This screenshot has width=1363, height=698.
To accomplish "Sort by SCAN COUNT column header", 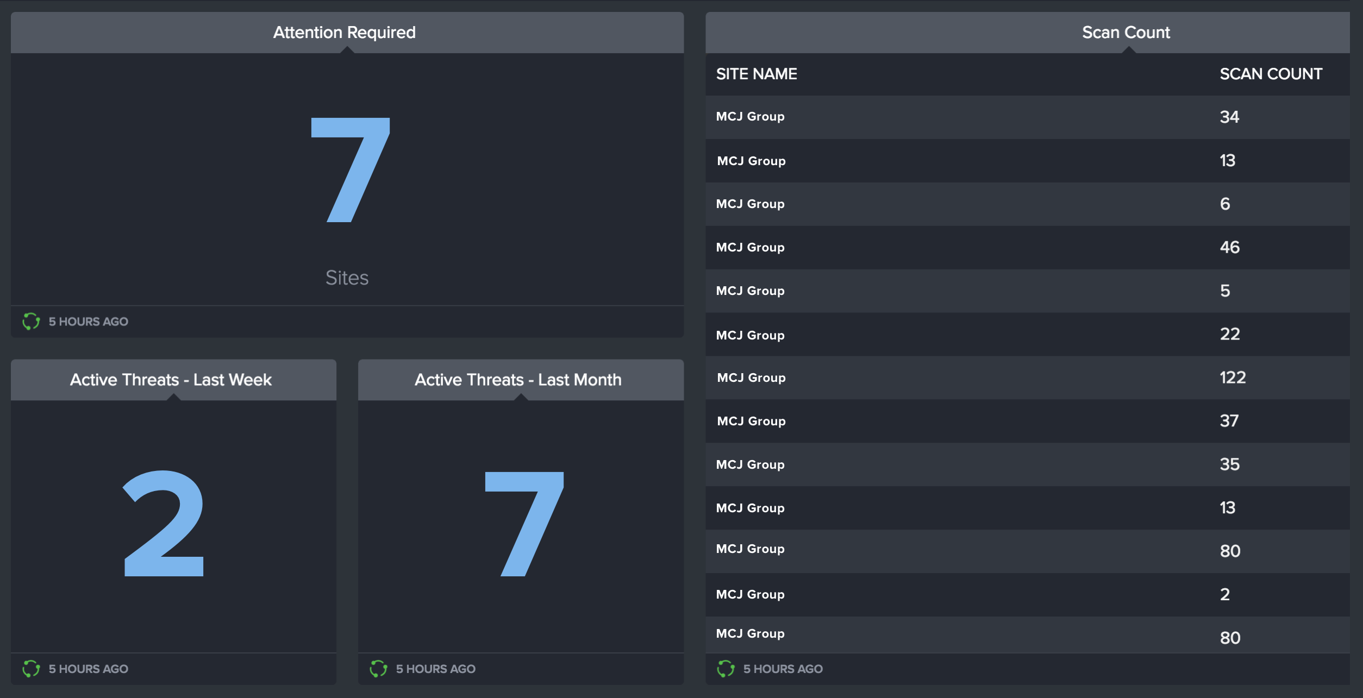I will click(x=1271, y=74).
